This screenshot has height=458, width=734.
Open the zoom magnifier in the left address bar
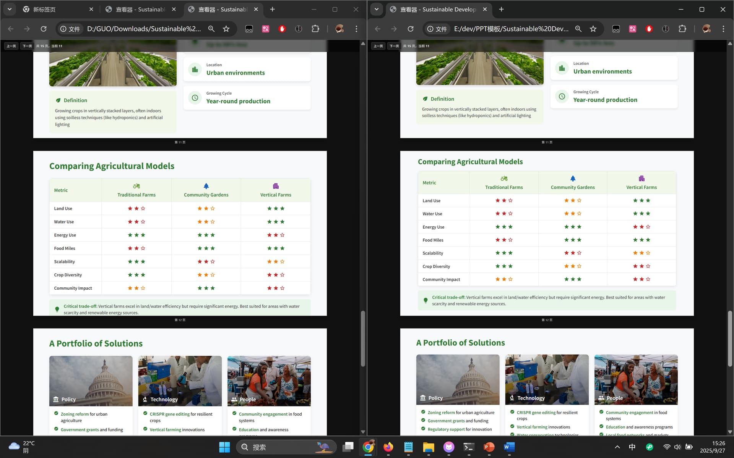pos(211,29)
